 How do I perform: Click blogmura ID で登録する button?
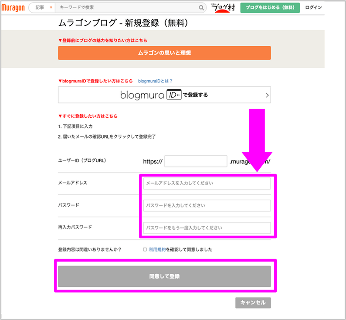pos(164,95)
